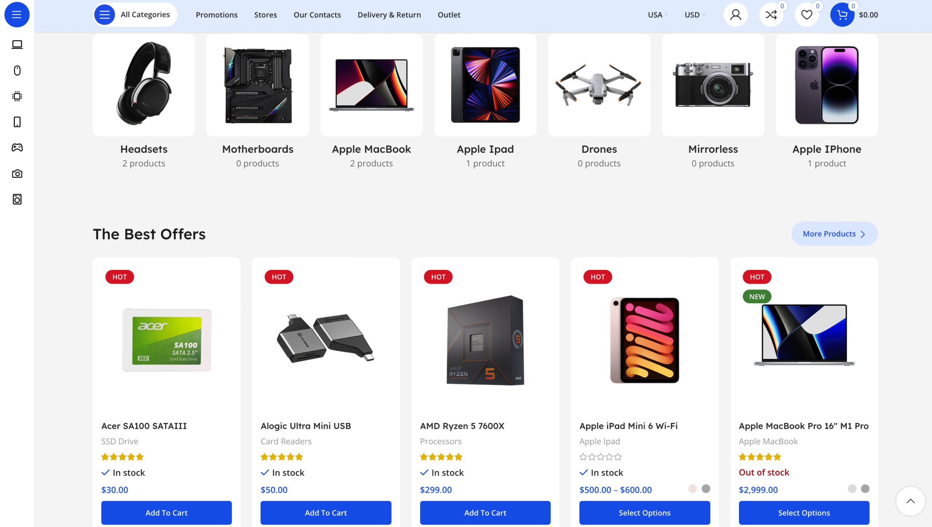Viewport: 932px width, 527px height.
Task: Select the computer mouse sidebar icon
Action: click(x=17, y=70)
